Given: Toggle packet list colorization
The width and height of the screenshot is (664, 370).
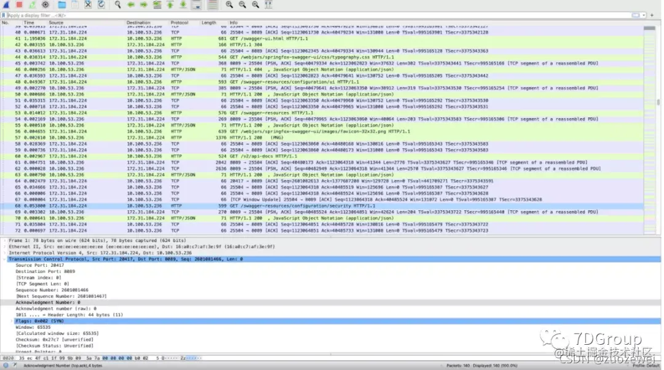Looking at the screenshot, I should tap(213, 5).
